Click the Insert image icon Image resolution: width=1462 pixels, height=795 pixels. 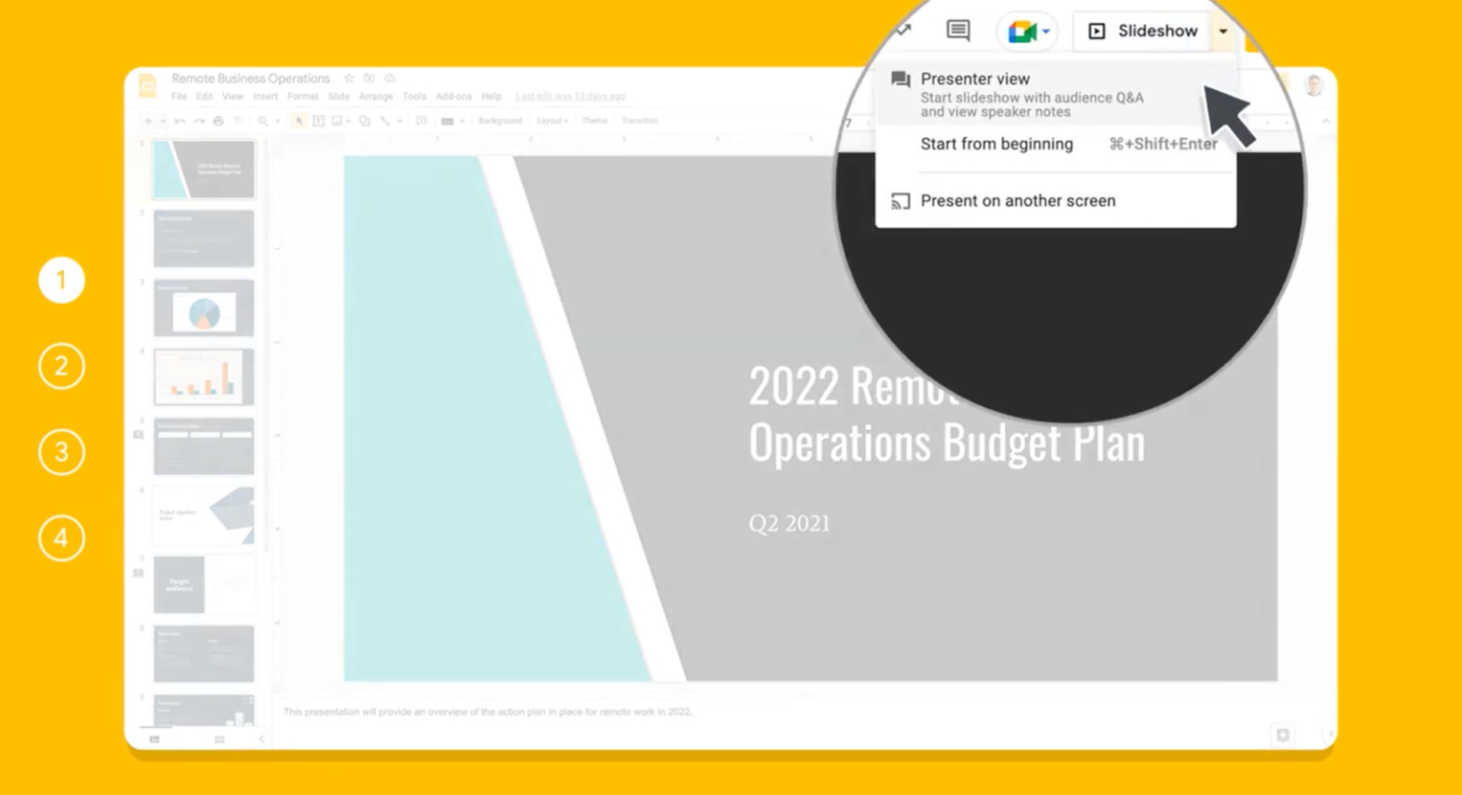point(338,121)
